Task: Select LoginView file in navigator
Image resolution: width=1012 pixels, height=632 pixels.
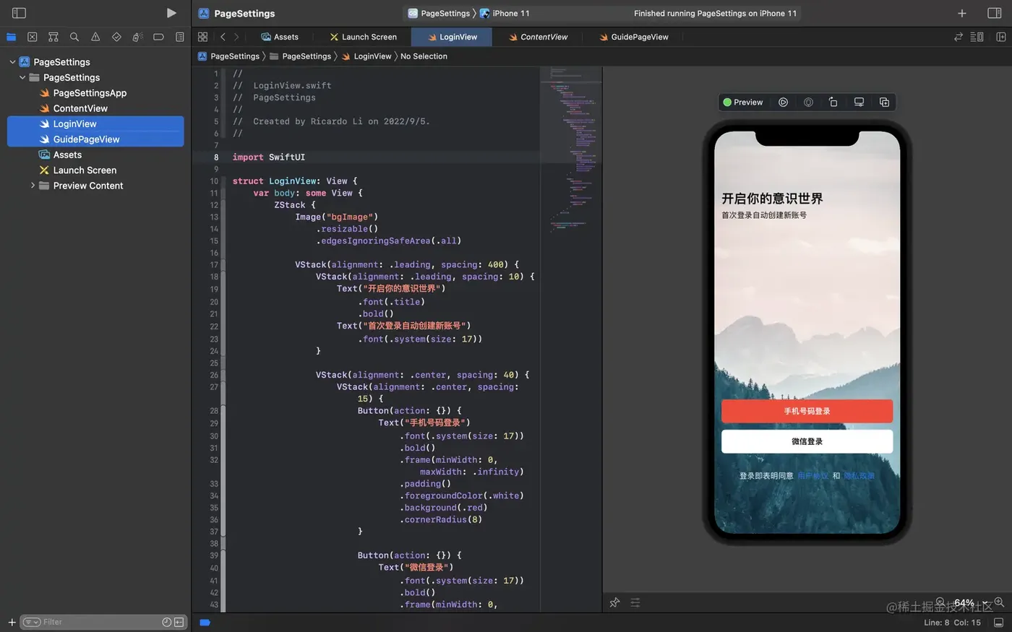Action: pos(95,124)
